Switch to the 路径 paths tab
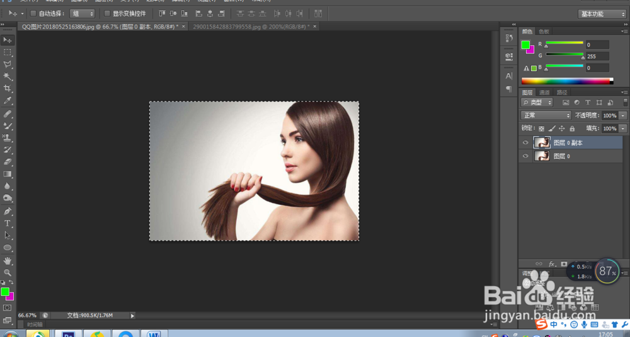Viewport: 630px width, 337px height. click(x=562, y=93)
